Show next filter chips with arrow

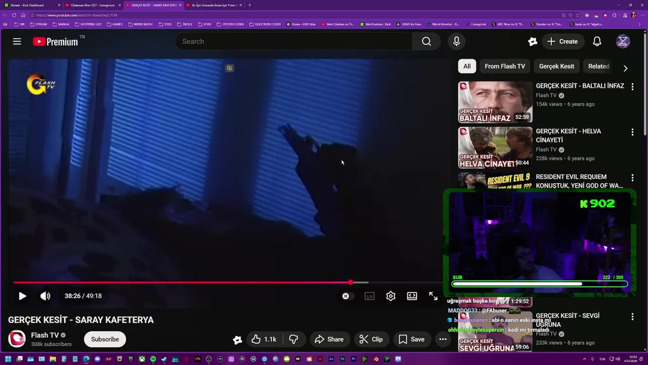625,68
